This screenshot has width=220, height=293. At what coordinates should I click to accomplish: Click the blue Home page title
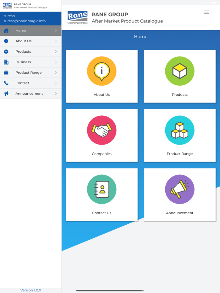(140, 37)
